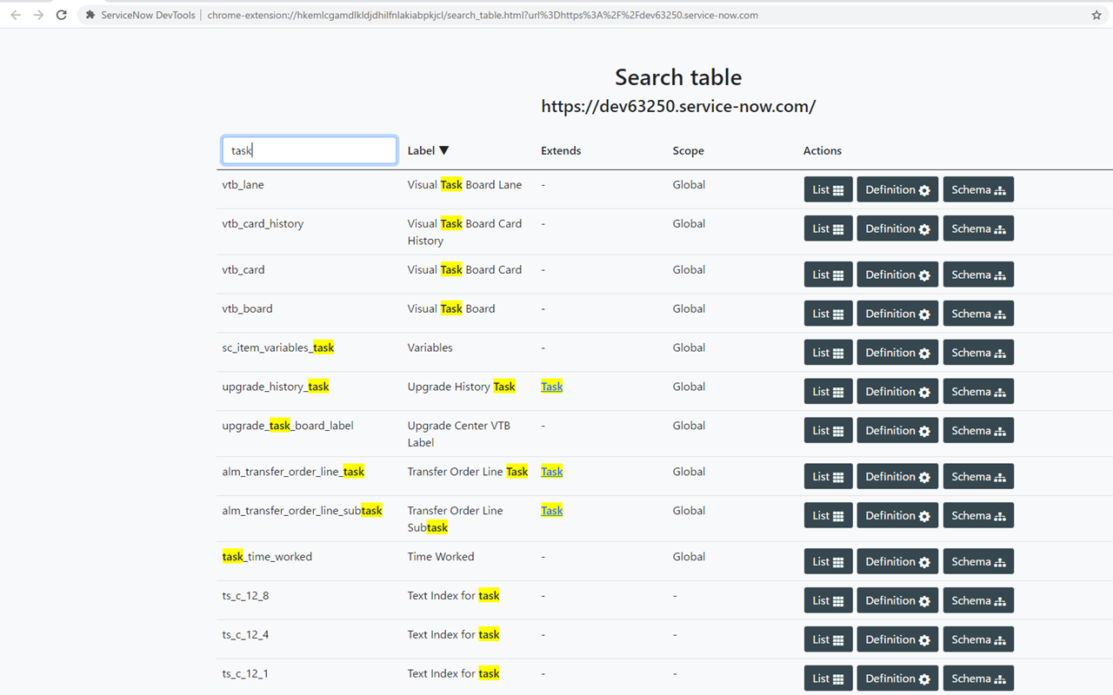1113x695 pixels.
Task: Reload the page with refresh icon
Action: [62, 15]
